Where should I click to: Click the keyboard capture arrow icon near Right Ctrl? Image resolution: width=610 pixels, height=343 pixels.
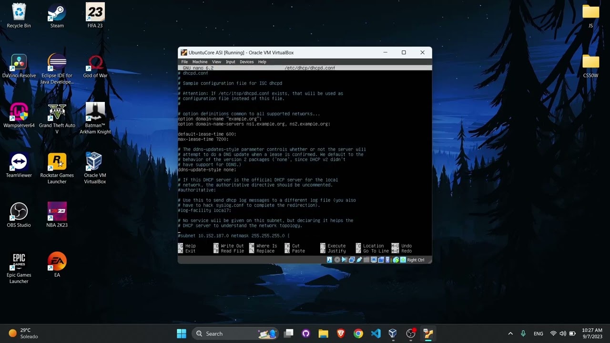click(403, 260)
